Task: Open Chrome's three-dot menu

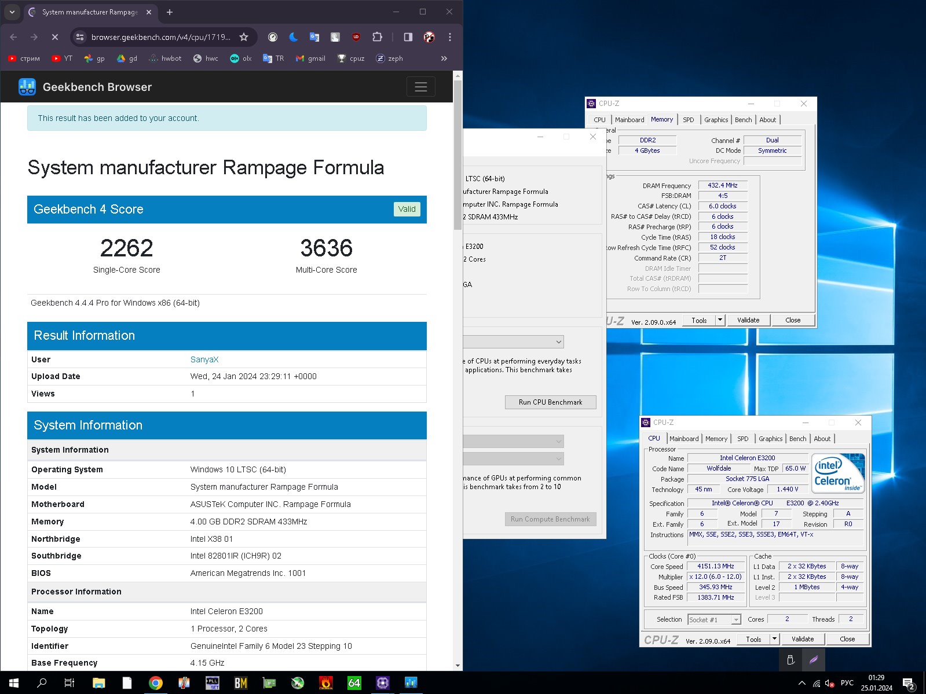Action: point(450,37)
